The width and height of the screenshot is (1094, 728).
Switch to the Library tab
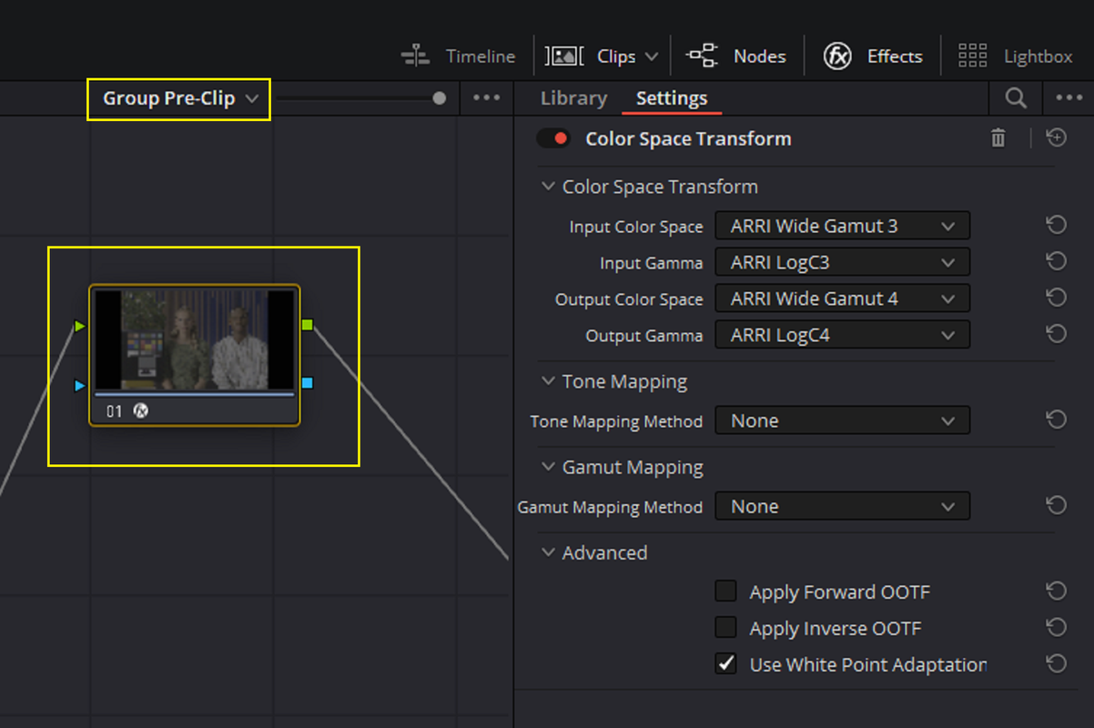pos(573,98)
